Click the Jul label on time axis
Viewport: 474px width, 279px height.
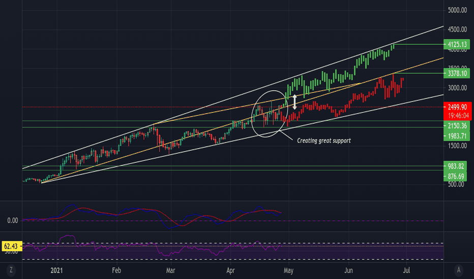pos(406,270)
